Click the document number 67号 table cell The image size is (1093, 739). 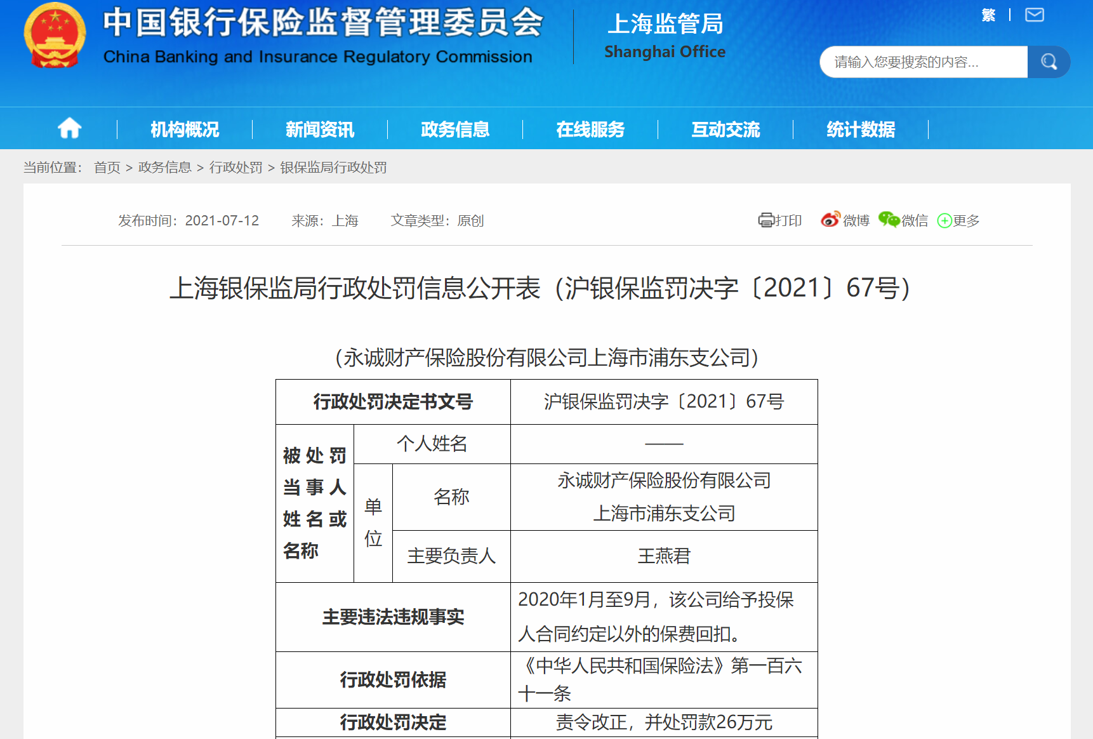point(664,402)
